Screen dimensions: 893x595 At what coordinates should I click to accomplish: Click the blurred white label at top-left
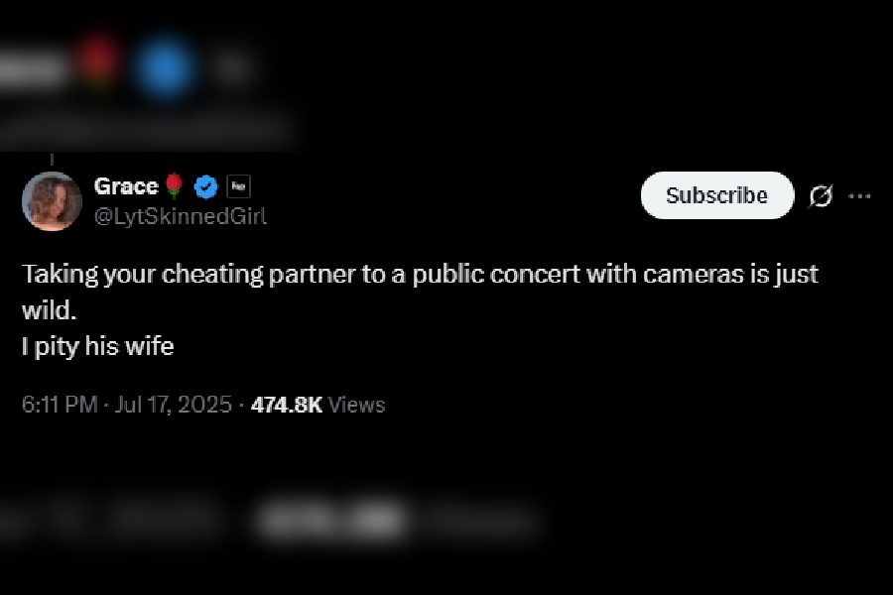click(x=33, y=69)
